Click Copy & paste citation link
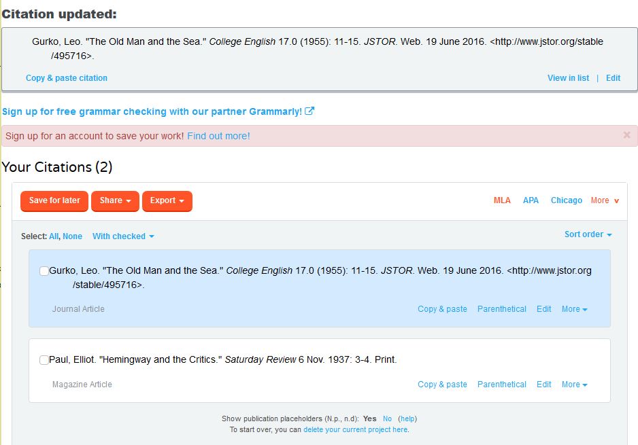The width and height of the screenshot is (638, 445). point(67,78)
